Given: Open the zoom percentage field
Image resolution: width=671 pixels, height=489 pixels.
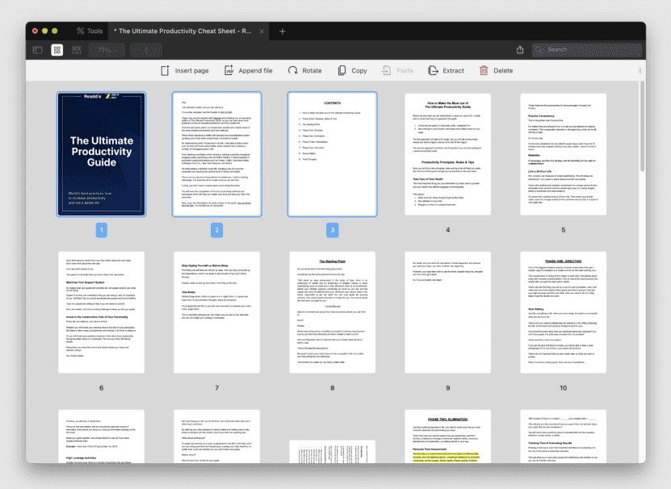Looking at the screenshot, I should [x=107, y=50].
